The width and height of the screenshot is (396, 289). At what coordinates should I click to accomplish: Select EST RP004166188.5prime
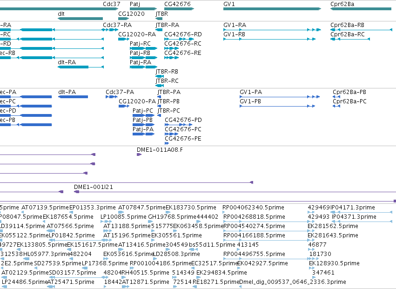(x=255, y=235)
